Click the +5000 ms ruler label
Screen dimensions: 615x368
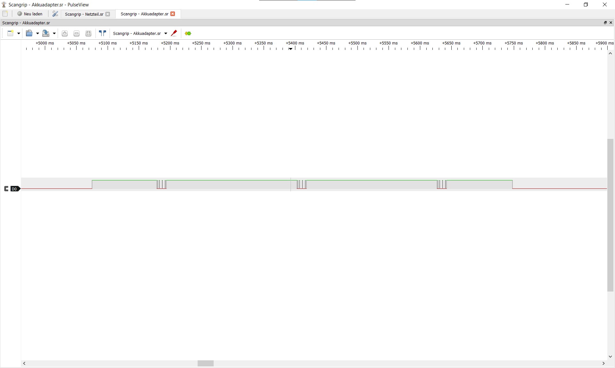pos(45,43)
